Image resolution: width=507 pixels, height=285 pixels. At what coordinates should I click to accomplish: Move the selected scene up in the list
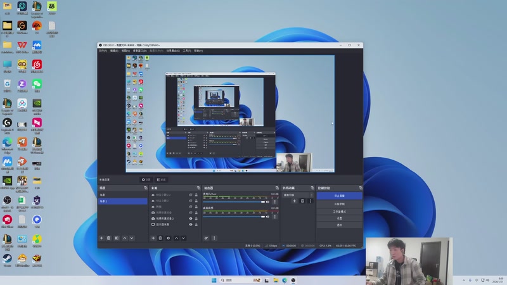(x=124, y=238)
